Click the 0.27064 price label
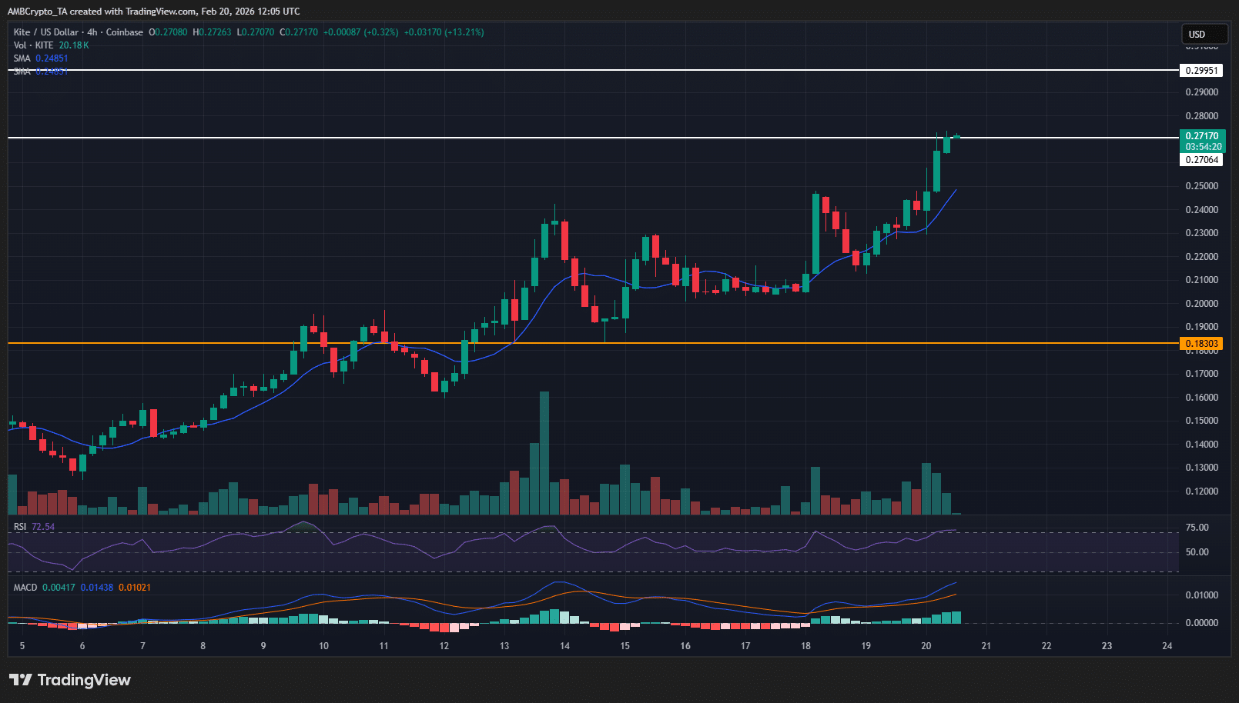1239x703 pixels. point(1203,159)
